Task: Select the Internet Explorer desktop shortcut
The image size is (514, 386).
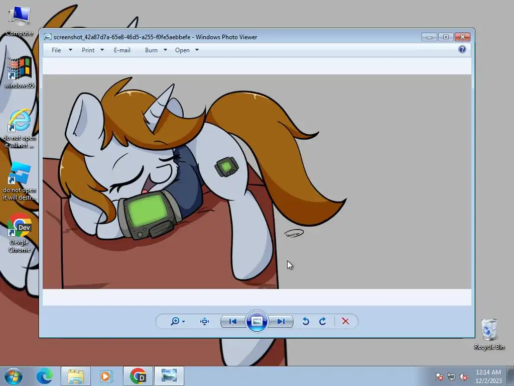Action: [x=20, y=129]
